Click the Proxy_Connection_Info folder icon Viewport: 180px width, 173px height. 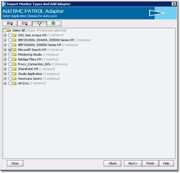click(x=15, y=64)
